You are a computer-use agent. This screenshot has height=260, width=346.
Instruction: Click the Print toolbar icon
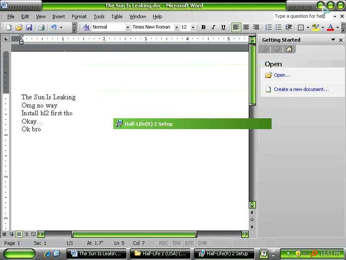pos(41,27)
